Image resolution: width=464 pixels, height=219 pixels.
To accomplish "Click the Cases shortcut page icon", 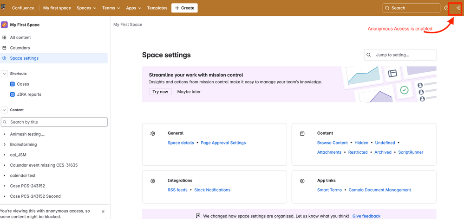I will click(13, 84).
